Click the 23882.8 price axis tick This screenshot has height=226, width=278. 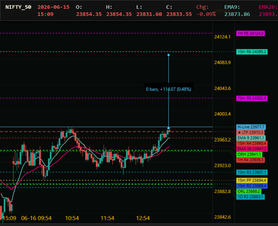222,191
